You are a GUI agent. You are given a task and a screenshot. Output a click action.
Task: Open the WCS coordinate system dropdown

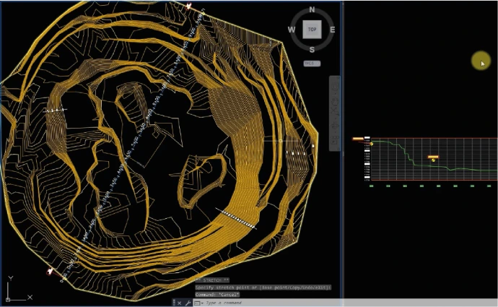coord(312,64)
